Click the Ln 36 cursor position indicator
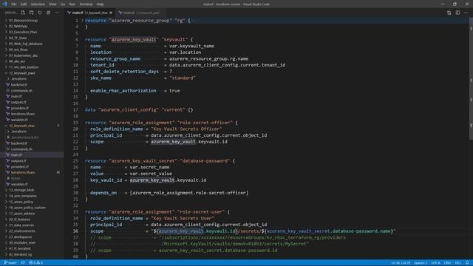The image size is (473, 266). tap(401, 263)
